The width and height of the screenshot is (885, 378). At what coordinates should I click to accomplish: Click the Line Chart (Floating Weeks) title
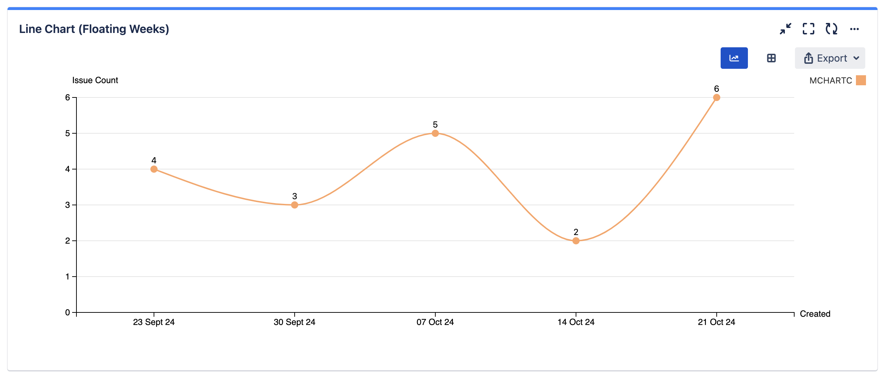click(x=94, y=29)
